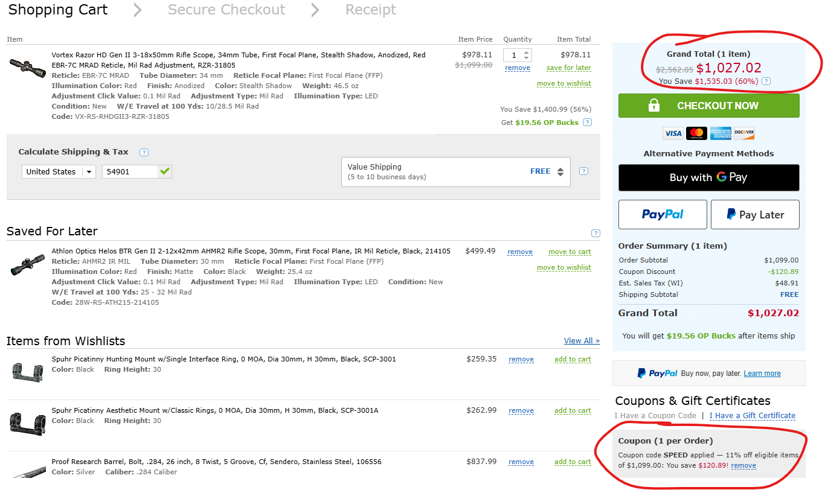Click the Discover card icon
Image resolution: width=825 pixels, height=490 pixels.
click(744, 133)
